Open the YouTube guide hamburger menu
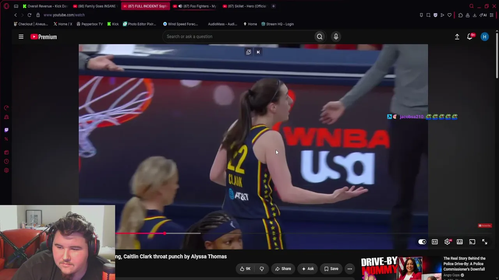 point(21,37)
